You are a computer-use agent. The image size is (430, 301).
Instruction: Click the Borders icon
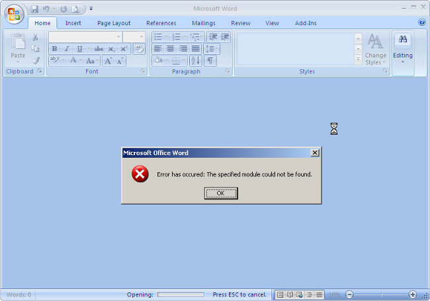(176, 61)
